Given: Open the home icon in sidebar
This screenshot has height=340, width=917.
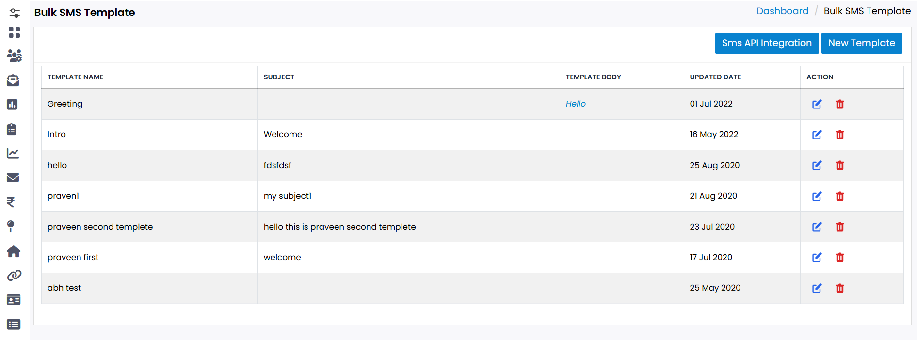Looking at the screenshot, I should coord(14,251).
